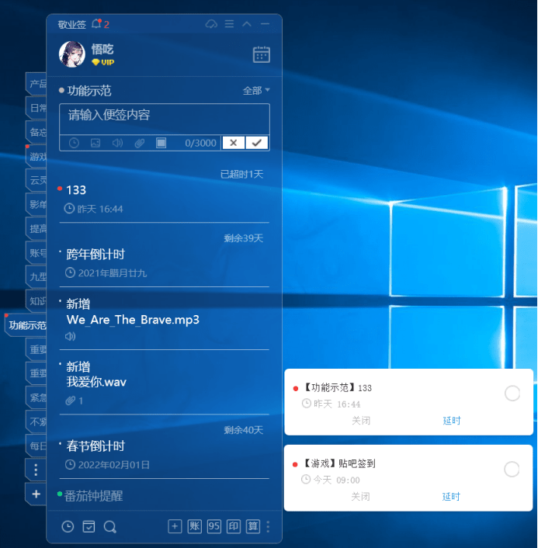Mark 【游戏】贴吧签到 reminder as done
This screenshot has height=548, width=538.
512,469
